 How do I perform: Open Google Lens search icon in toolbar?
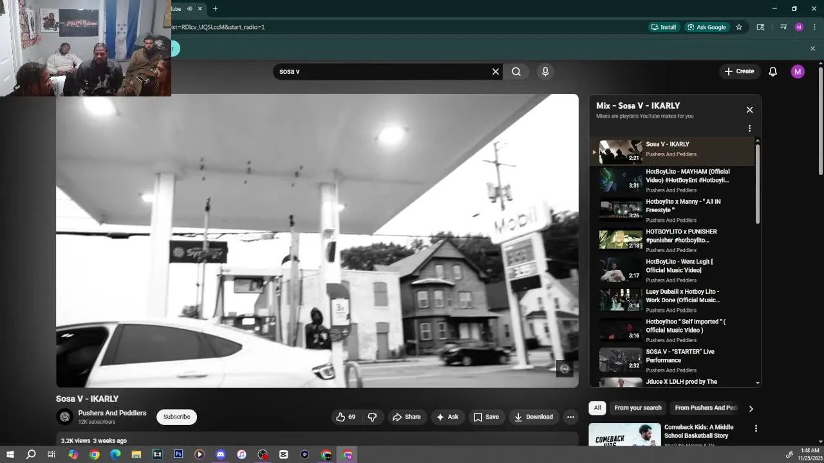760,27
